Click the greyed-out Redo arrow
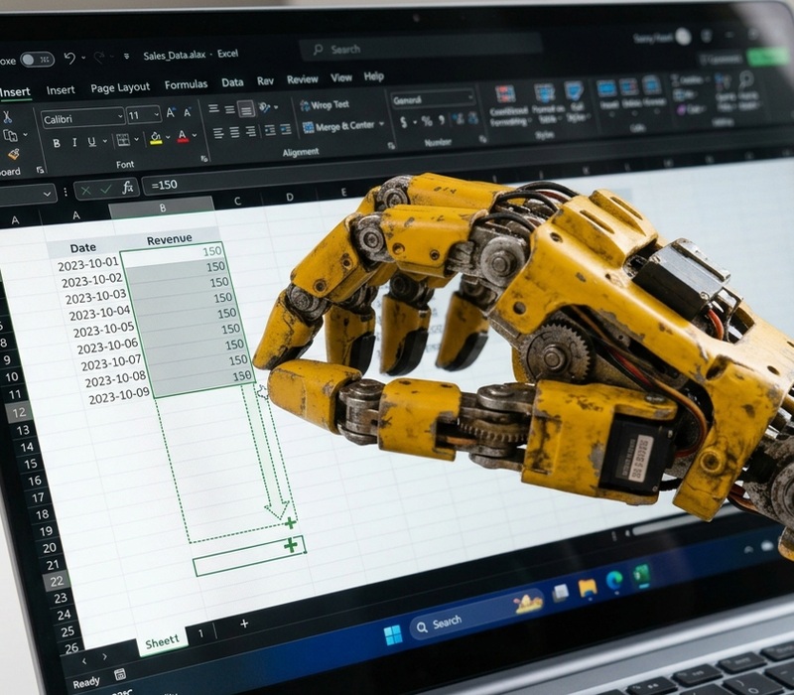 tap(99, 58)
